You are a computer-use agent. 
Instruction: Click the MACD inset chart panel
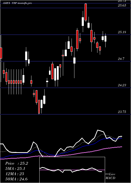tap(72, 170)
